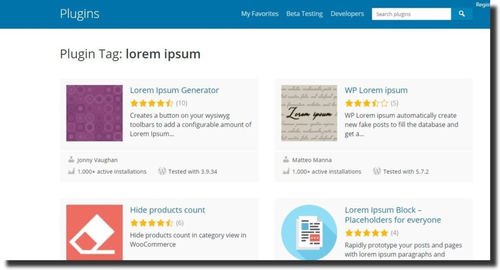Open Beta Testing page
This screenshot has width=500, height=270.
point(305,14)
